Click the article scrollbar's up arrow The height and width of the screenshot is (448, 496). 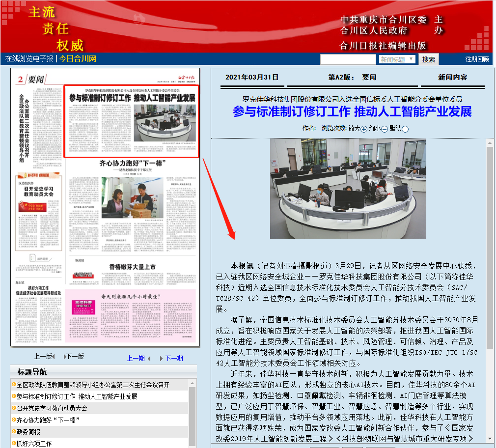[490, 142]
